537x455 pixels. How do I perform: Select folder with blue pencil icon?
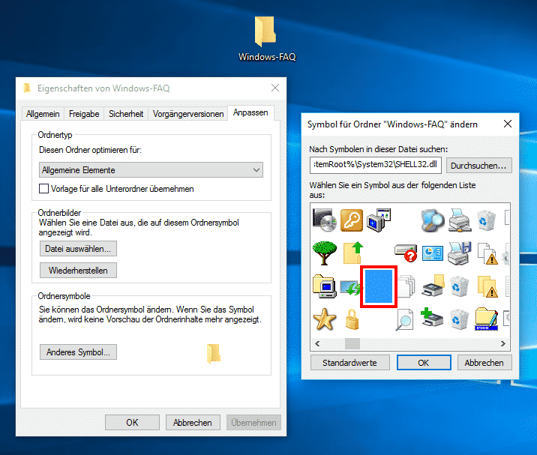tap(487, 319)
